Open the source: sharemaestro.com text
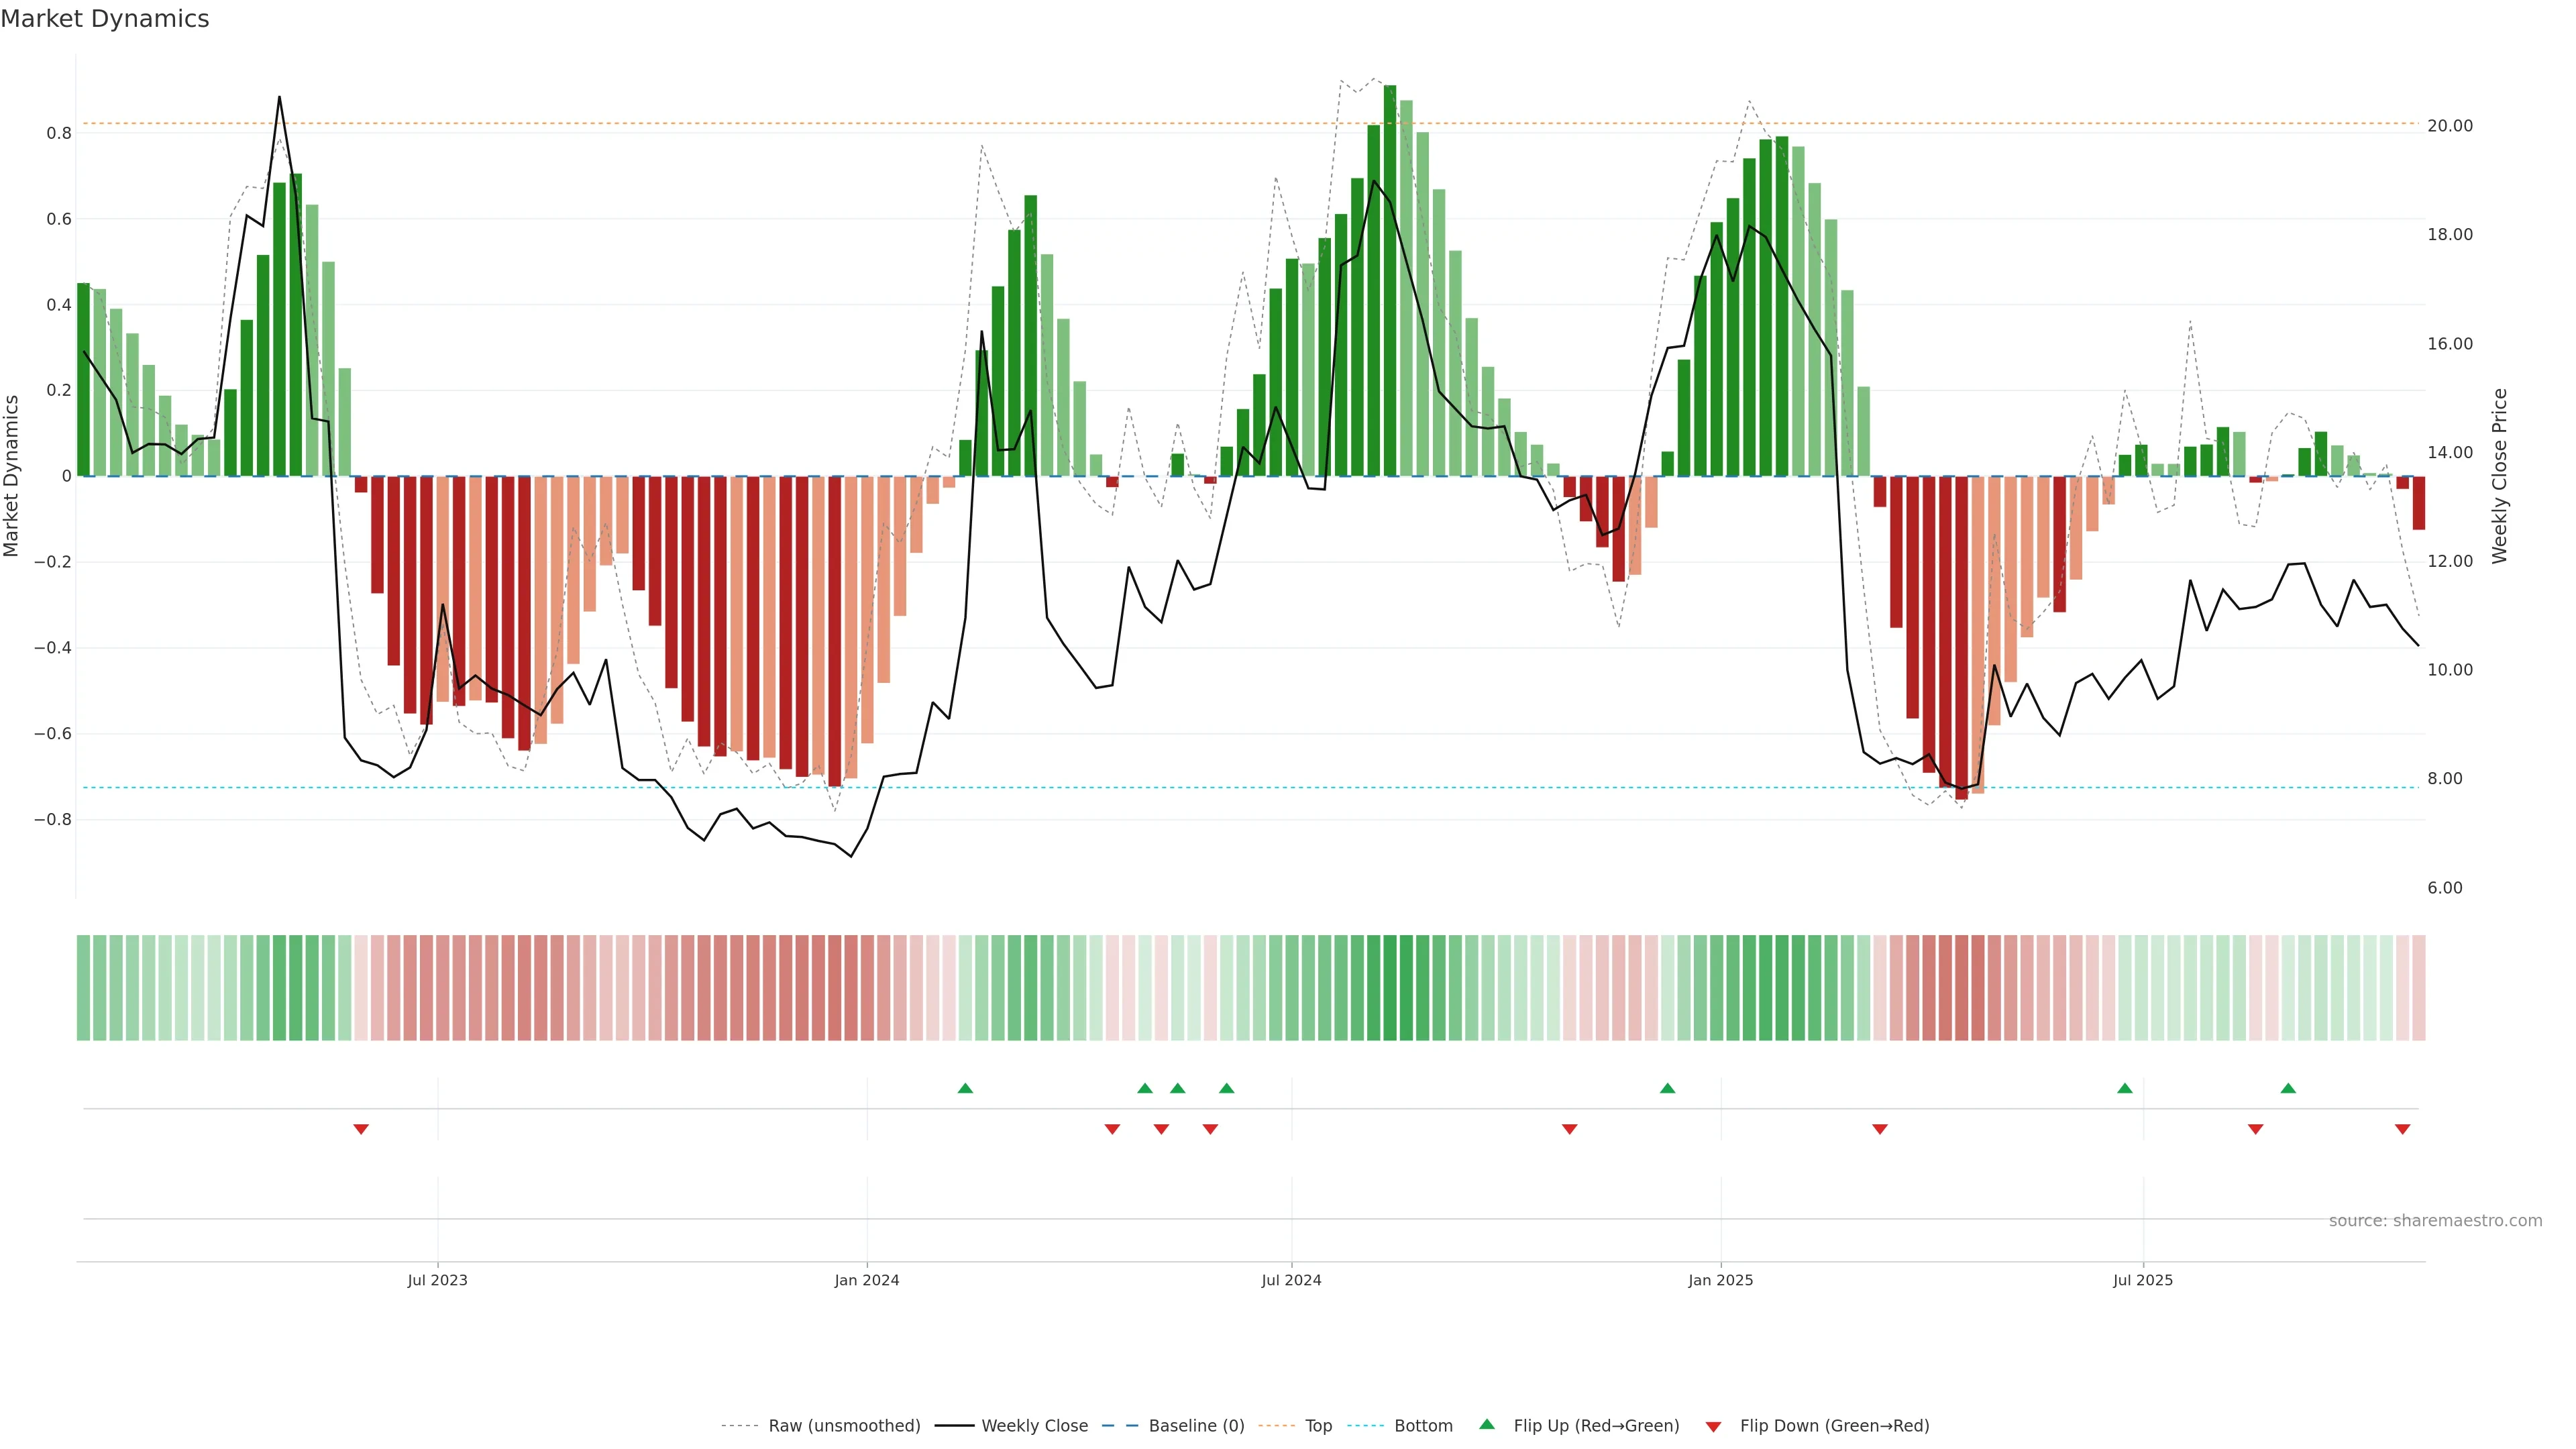Image resolution: width=2576 pixels, height=1449 pixels. pyautogui.click(x=2435, y=1221)
